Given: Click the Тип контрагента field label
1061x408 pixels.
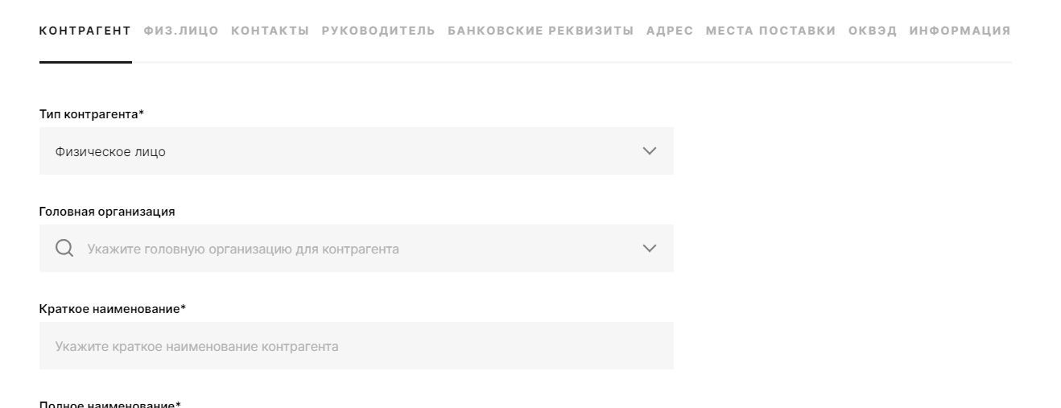Looking at the screenshot, I should pos(92,114).
